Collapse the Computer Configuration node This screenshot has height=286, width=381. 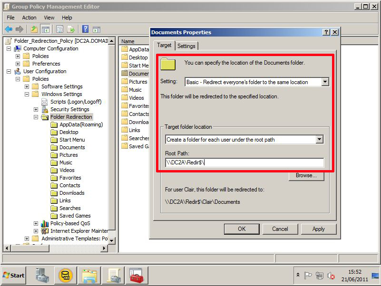coord(9,48)
